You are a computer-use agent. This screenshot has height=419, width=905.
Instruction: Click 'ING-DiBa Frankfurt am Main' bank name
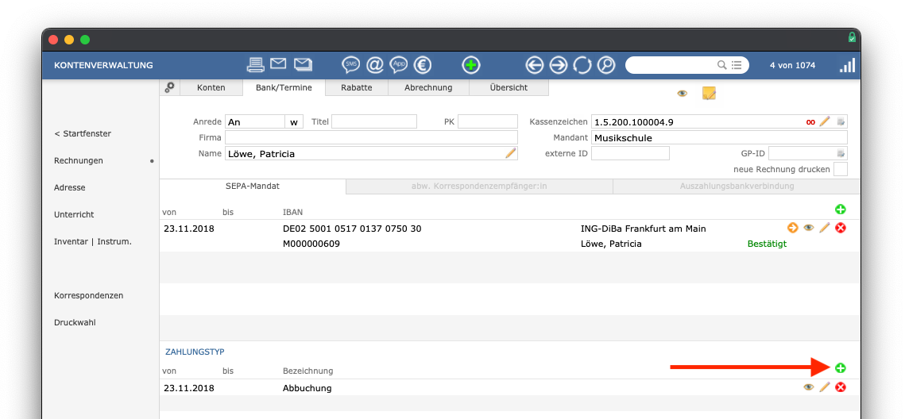(x=643, y=229)
